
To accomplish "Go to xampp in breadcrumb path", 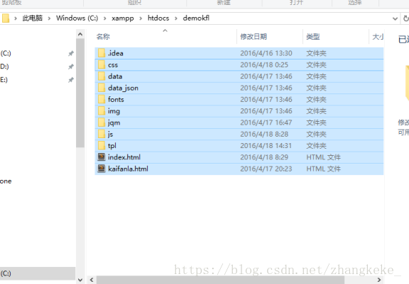I will pos(123,18).
